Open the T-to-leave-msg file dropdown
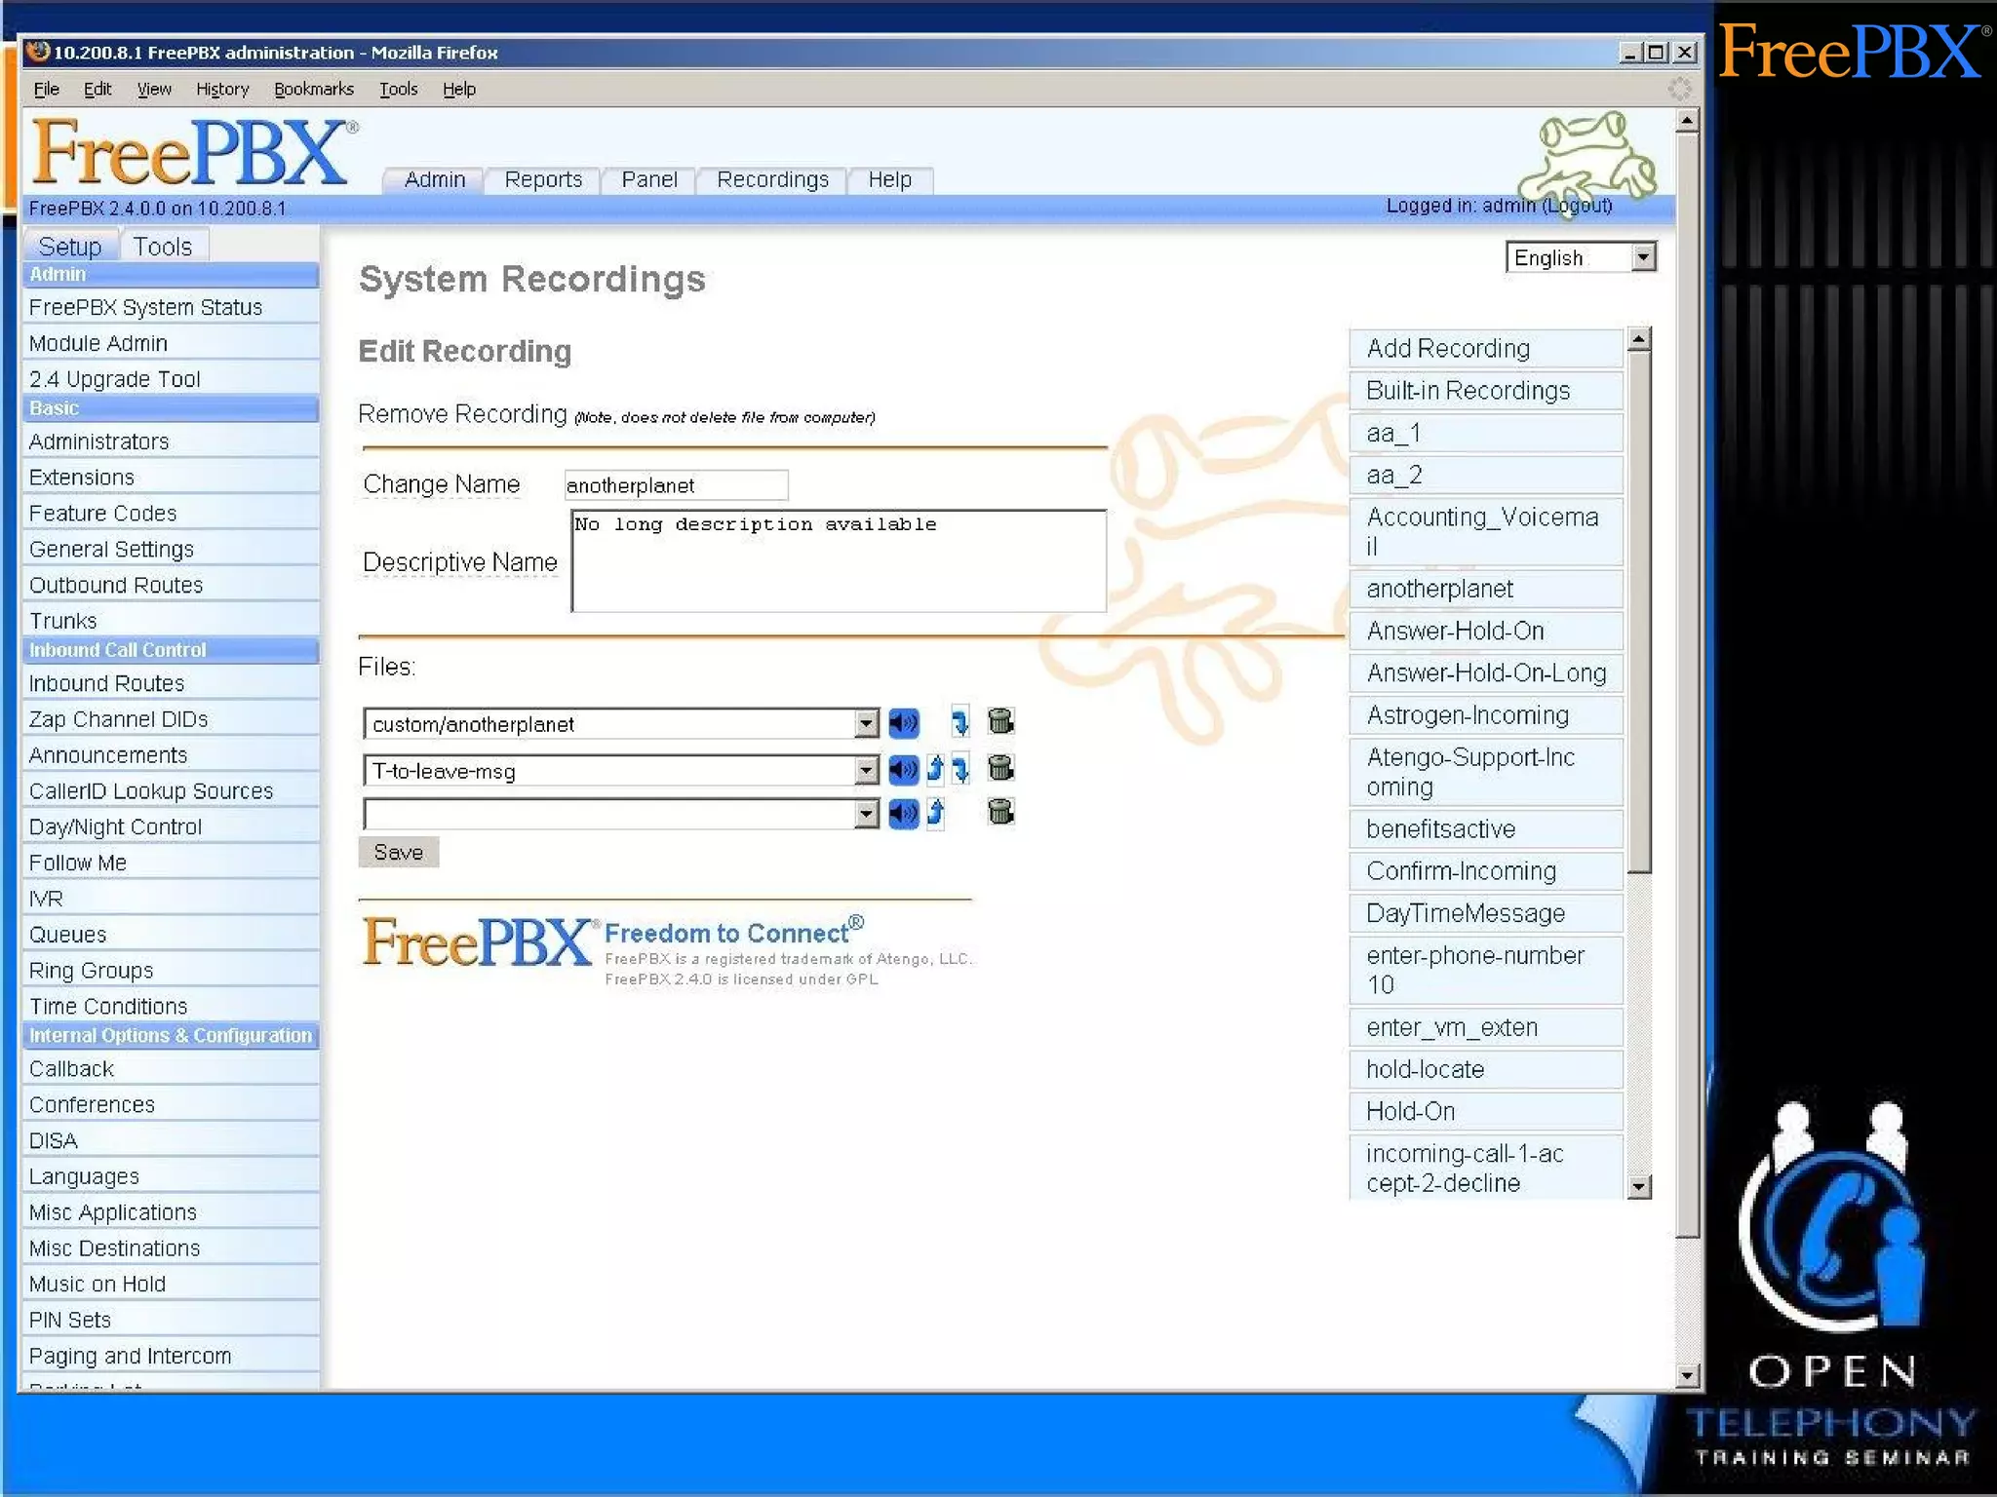 coord(865,771)
